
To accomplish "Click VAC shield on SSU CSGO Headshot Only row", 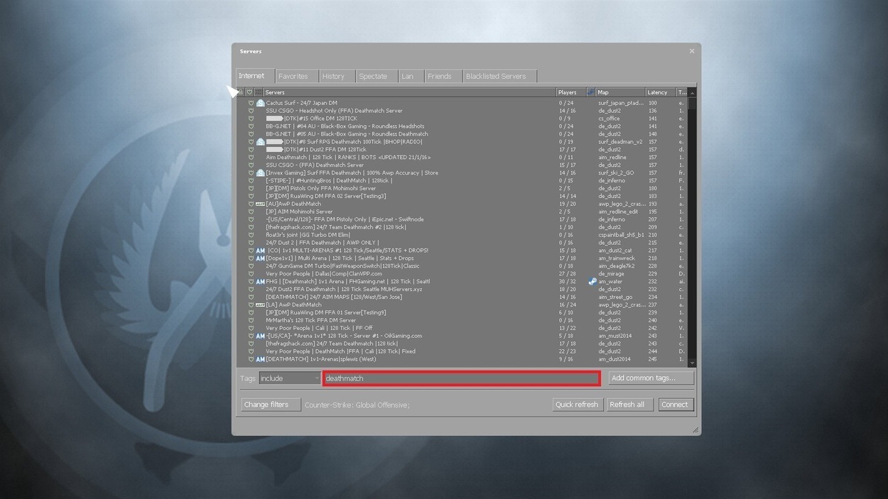I will pyautogui.click(x=251, y=111).
